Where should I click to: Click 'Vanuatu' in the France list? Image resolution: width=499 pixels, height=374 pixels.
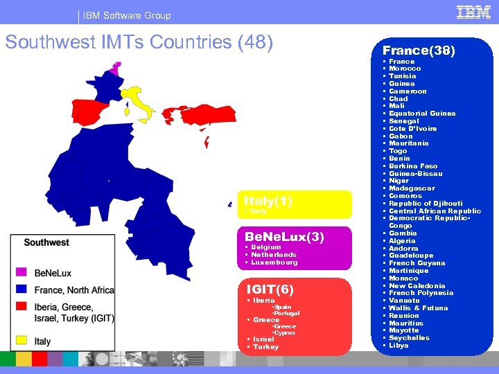(x=404, y=301)
